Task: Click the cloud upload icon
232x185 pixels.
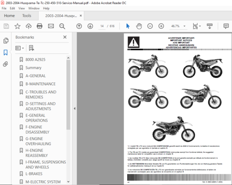Action: coord(29,26)
